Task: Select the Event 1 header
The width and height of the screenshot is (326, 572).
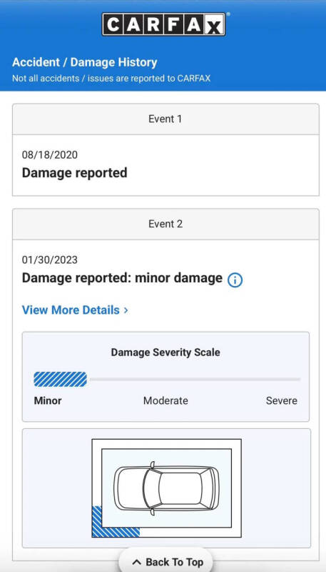Action: (165, 119)
